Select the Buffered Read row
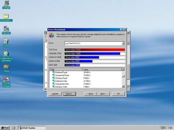 tap(86, 72)
